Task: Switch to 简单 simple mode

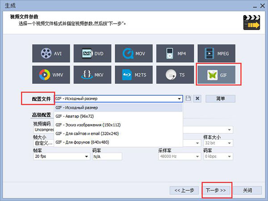Action: point(220,99)
